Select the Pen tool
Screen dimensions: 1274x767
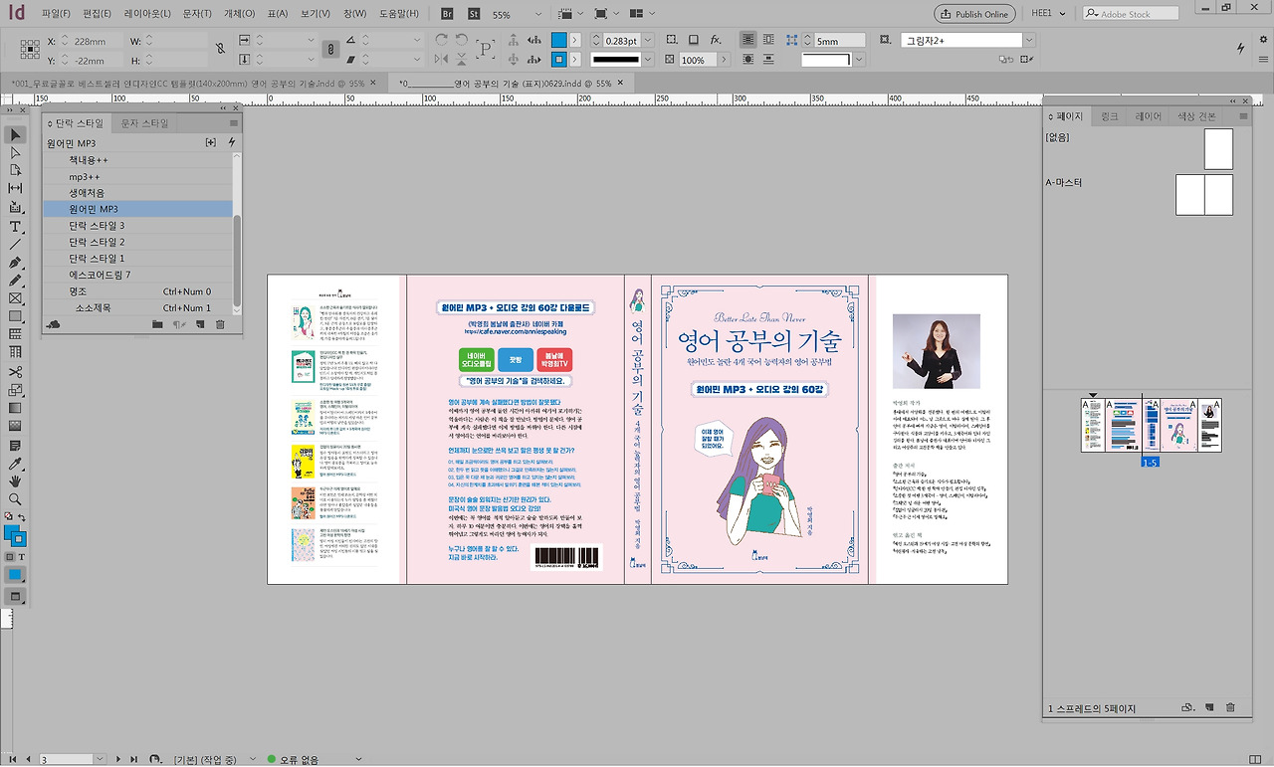14,262
